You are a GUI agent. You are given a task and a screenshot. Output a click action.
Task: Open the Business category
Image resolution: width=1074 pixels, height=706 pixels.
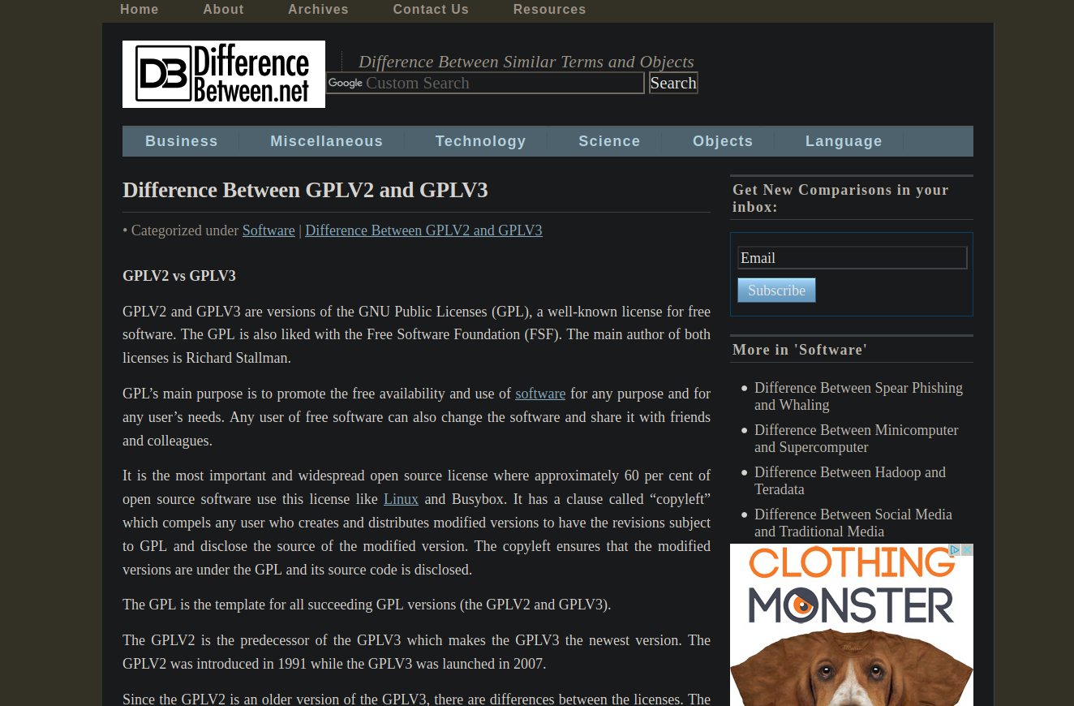(181, 140)
